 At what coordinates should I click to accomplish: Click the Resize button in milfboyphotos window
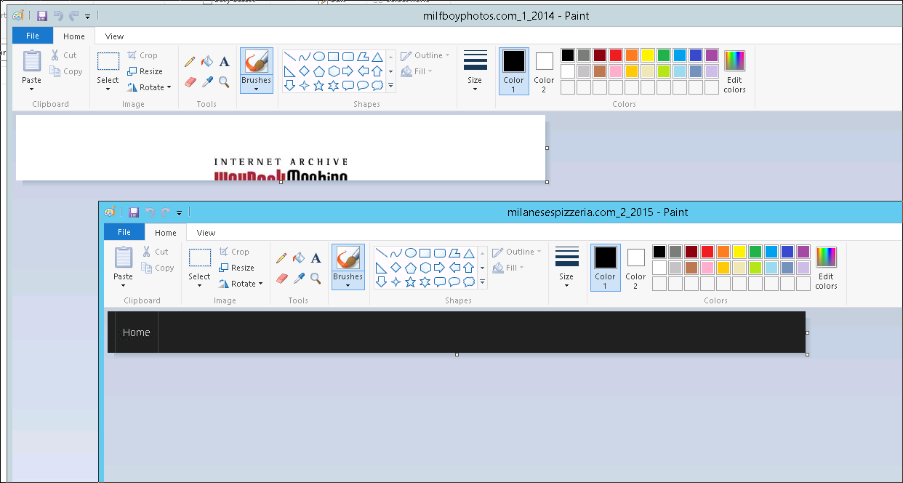[x=145, y=71]
